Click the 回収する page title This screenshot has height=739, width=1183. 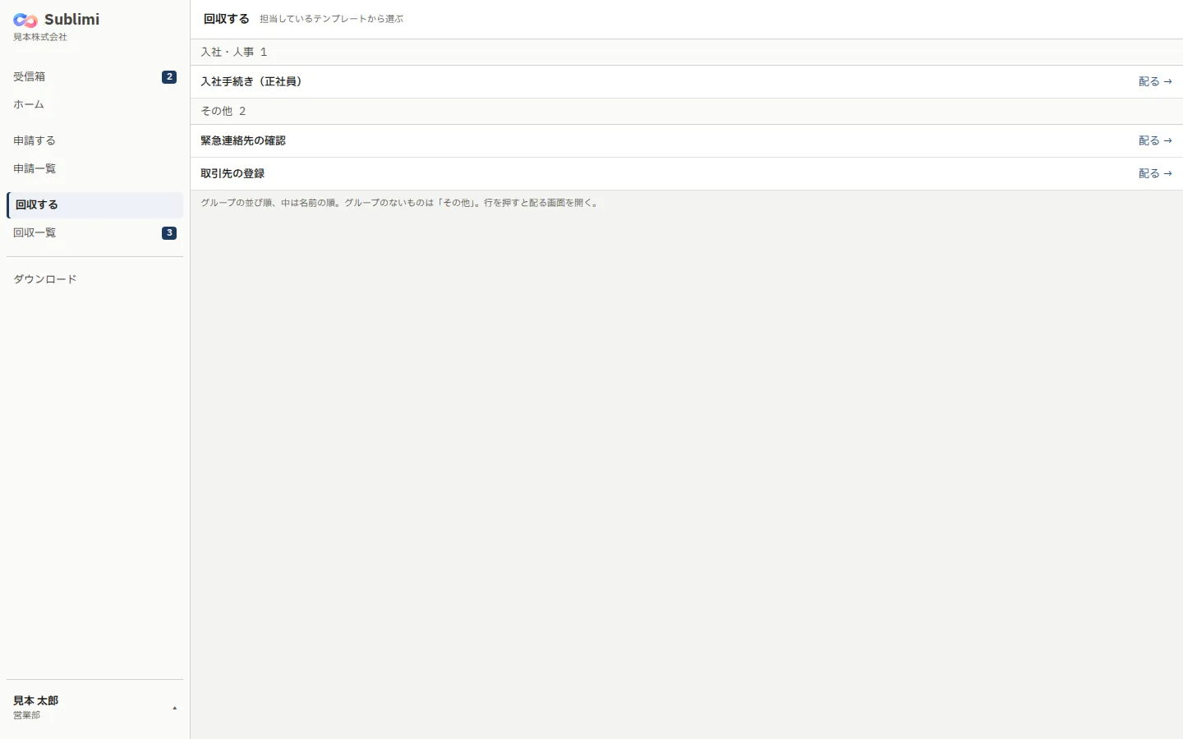point(227,19)
